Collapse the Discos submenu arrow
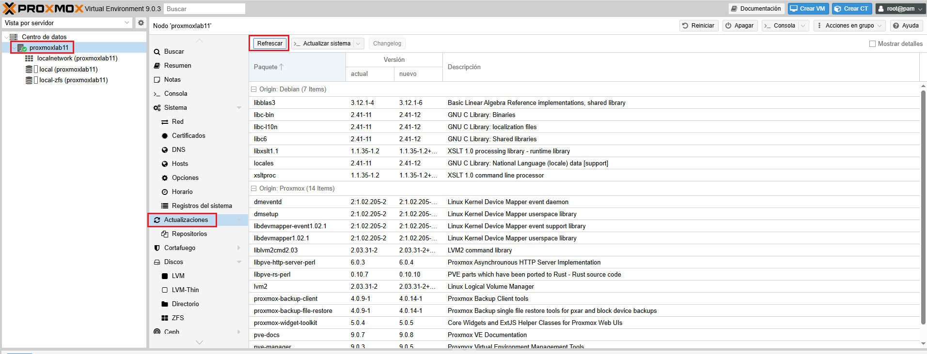 [239, 262]
